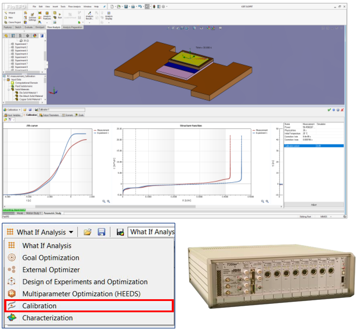Viewport: 358px width, 332px height.
Task: Click the open folder icon in the Calibration toolbar
Action: pyautogui.click(x=25, y=110)
